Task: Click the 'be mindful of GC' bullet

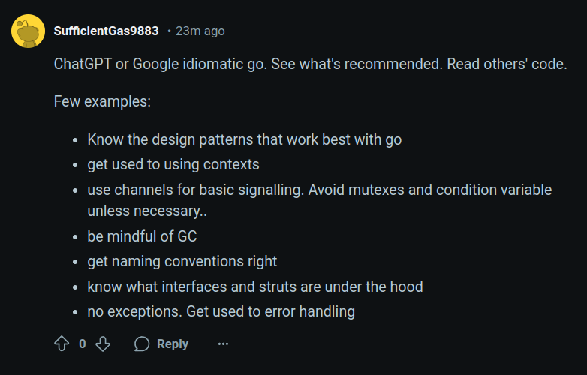Action: click(x=142, y=236)
